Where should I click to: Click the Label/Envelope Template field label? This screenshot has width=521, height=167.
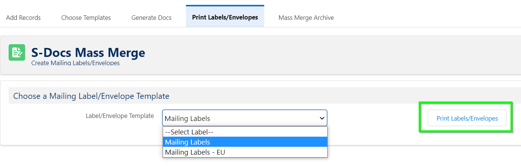click(x=120, y=116)
